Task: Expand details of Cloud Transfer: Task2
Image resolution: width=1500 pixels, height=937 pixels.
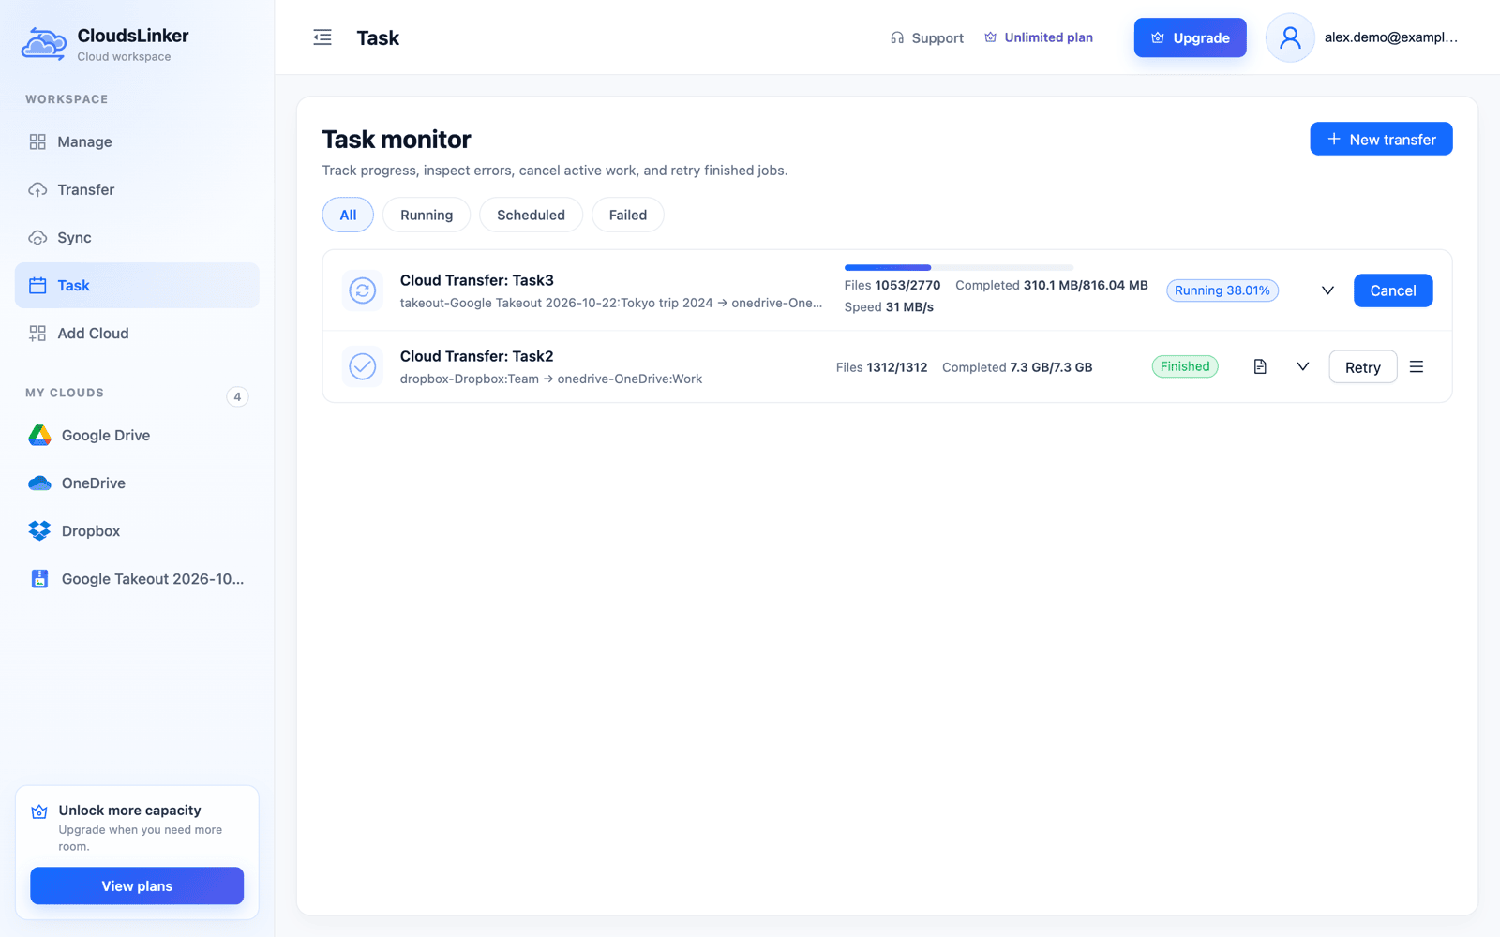Action: click(1302, 366)
